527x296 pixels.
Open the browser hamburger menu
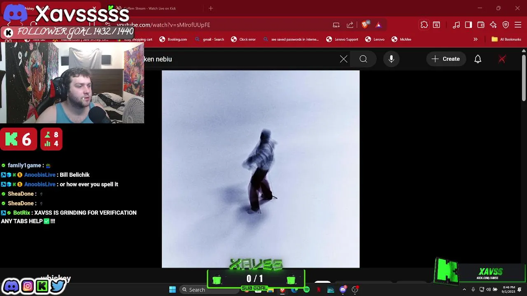coord(518,25)
